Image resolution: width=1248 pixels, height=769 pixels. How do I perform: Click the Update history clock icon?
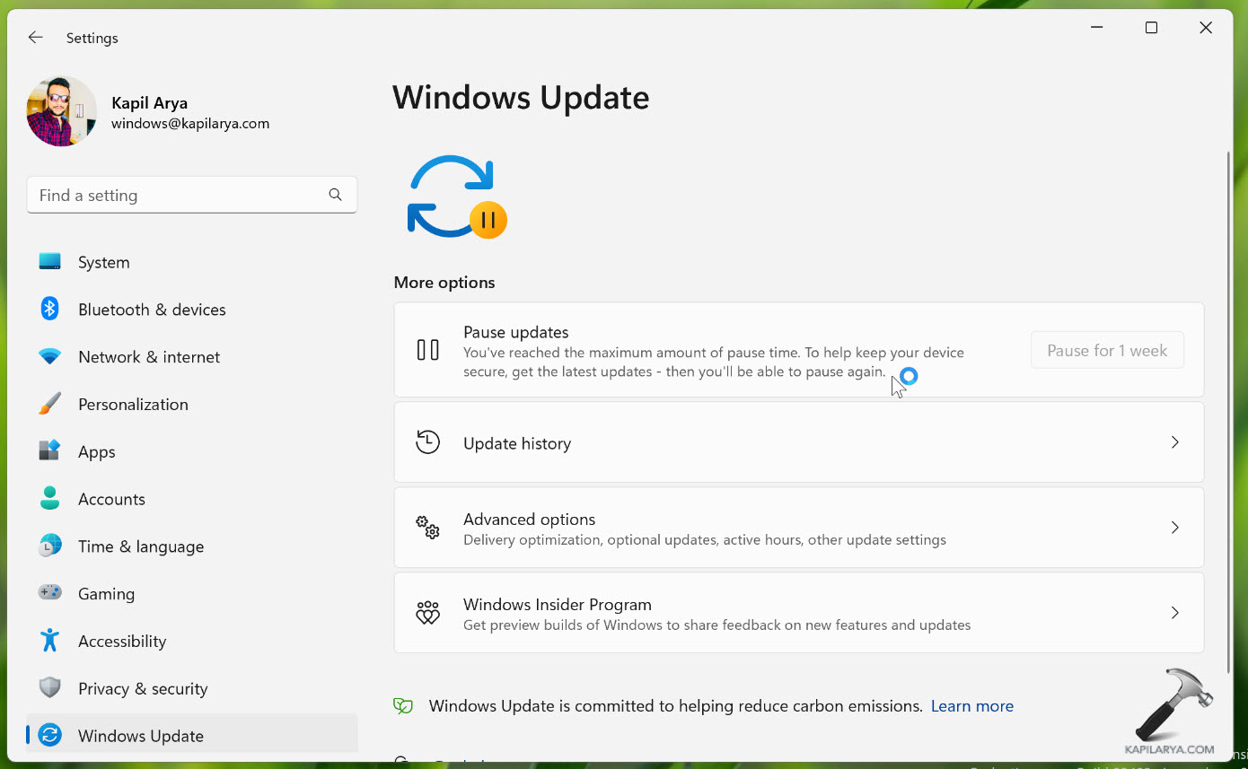[428, 441]
